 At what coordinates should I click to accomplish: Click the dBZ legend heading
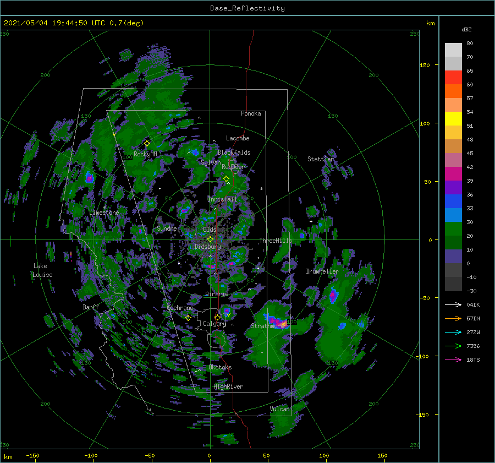click(466, 29)
